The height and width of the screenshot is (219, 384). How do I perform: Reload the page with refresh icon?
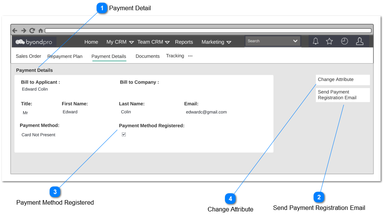point(32,31)
